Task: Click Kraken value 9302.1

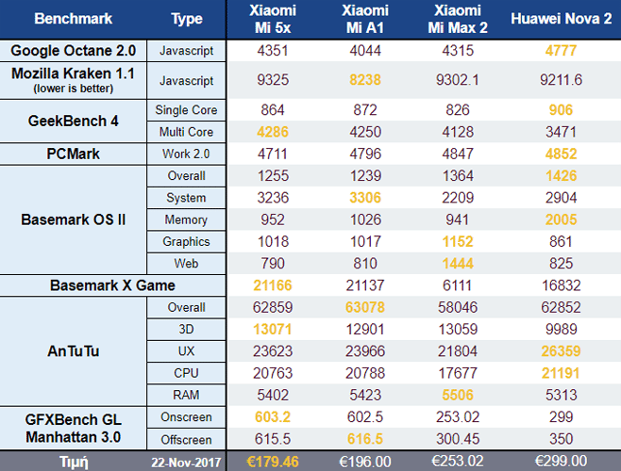Action: click(x=458, y=80)
